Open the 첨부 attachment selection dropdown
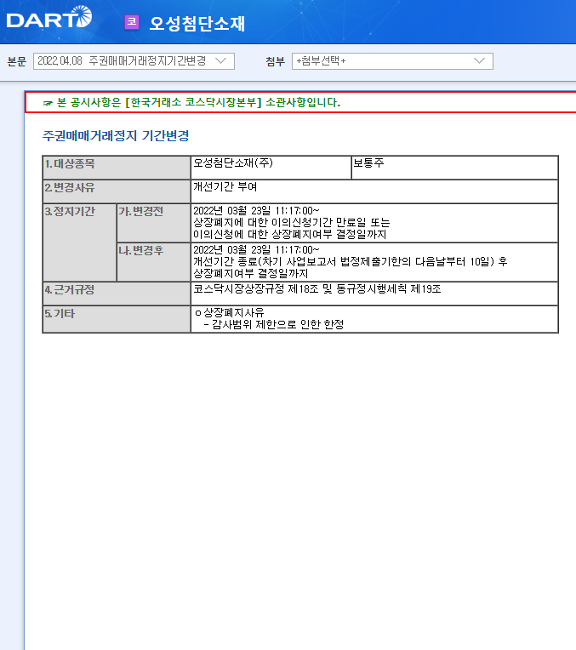This screenshot has height=650, width=576. pyautogui.click(x=392, y=61)
